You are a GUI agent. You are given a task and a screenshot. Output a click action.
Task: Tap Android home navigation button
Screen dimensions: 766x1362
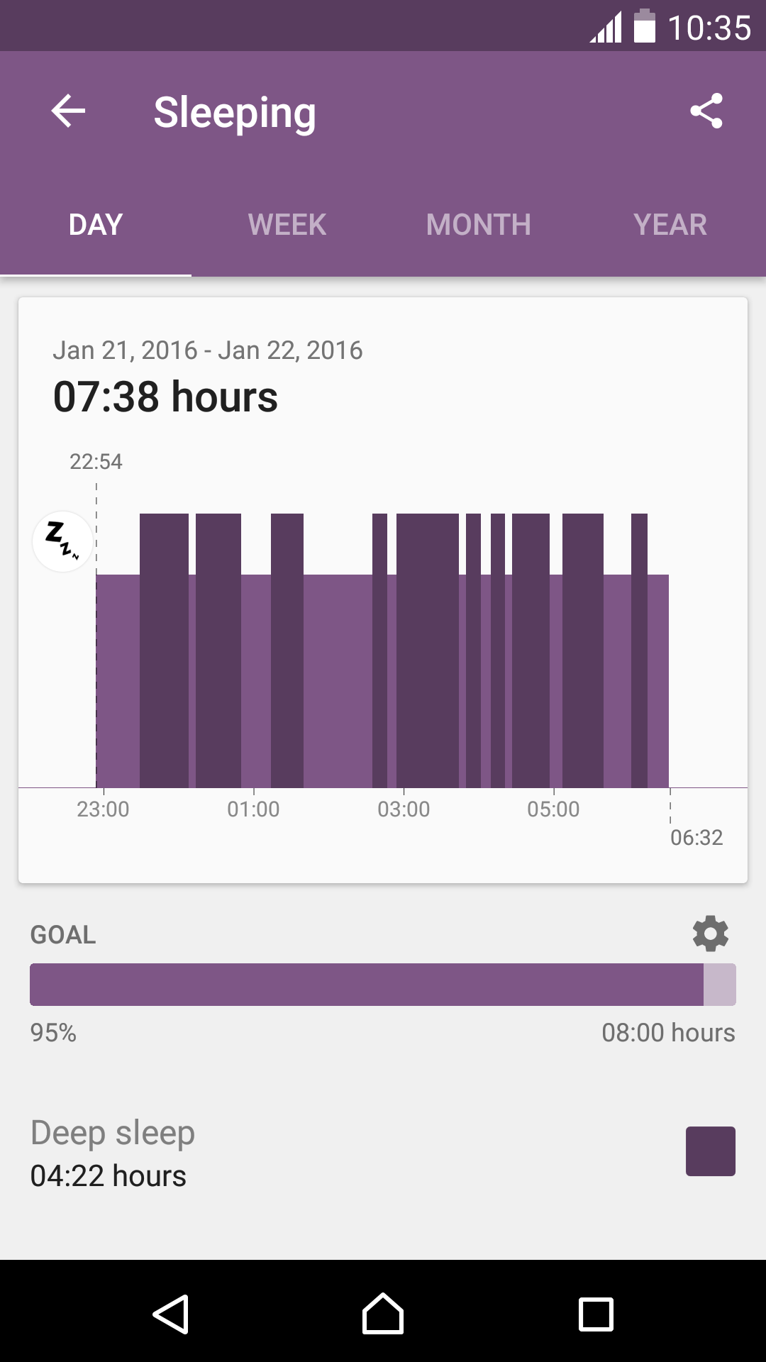click(x=383, y=1314)
